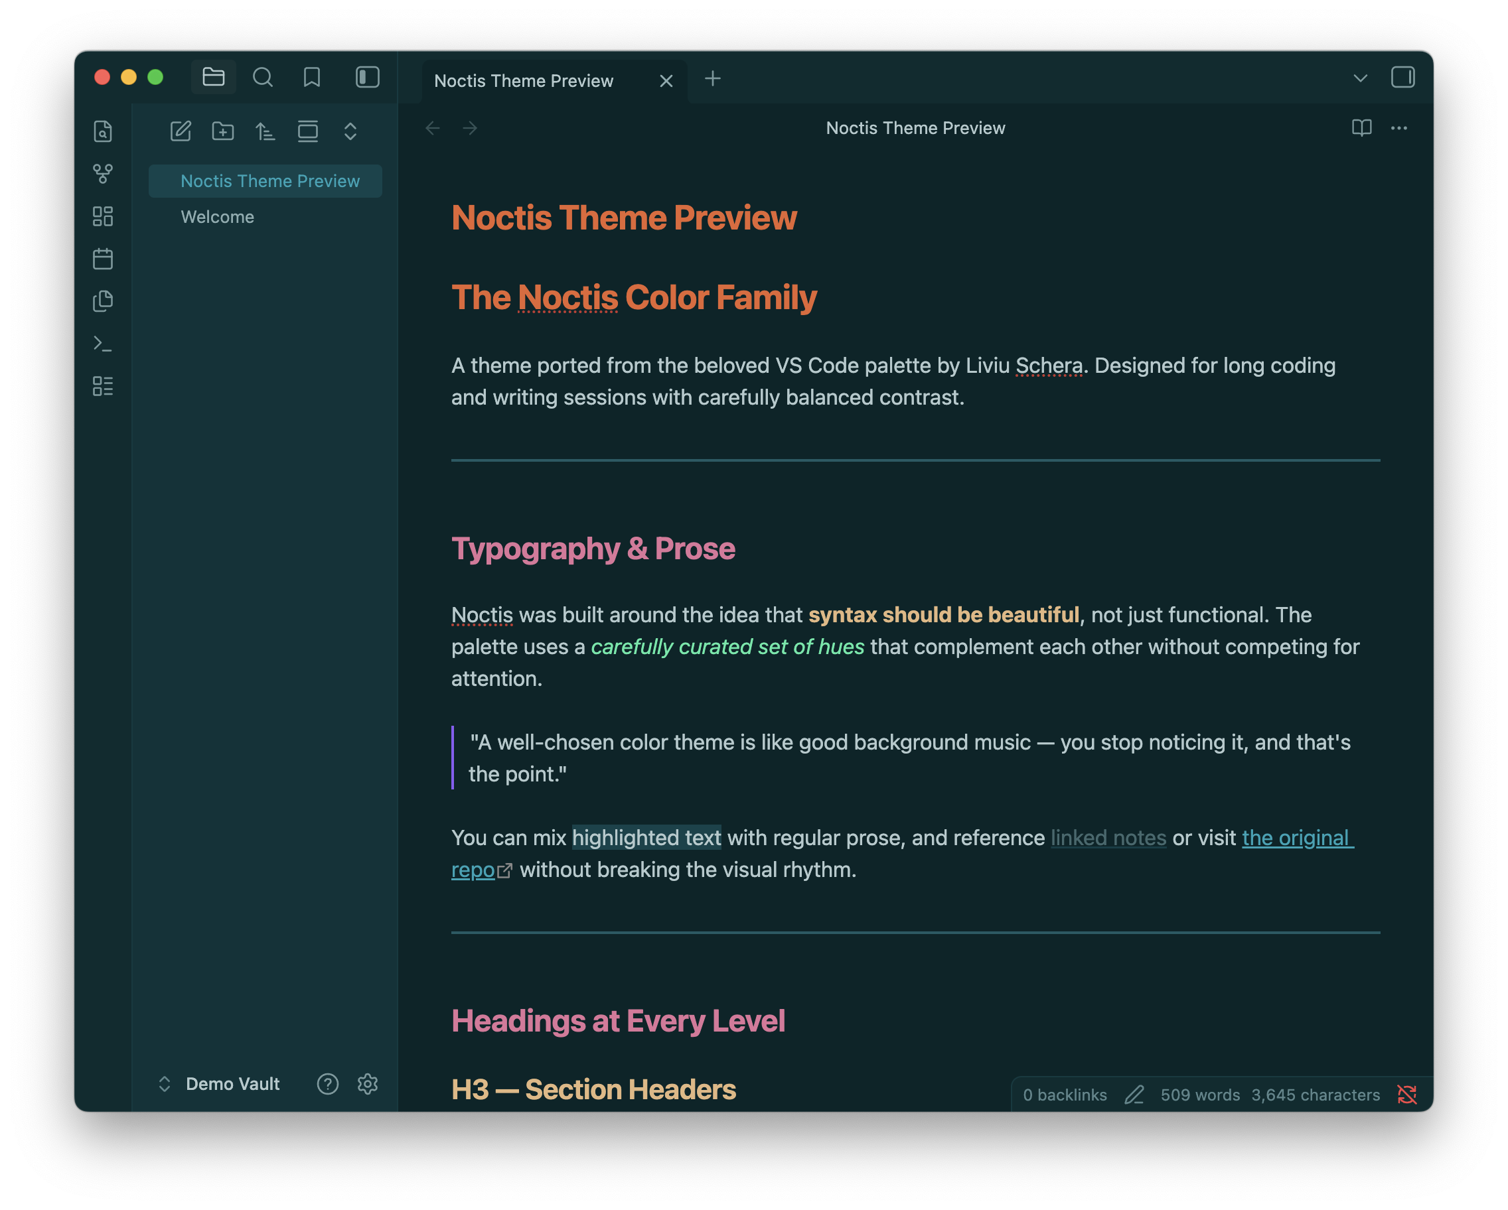
Task: Open the settings gear
Action: 368,1083
